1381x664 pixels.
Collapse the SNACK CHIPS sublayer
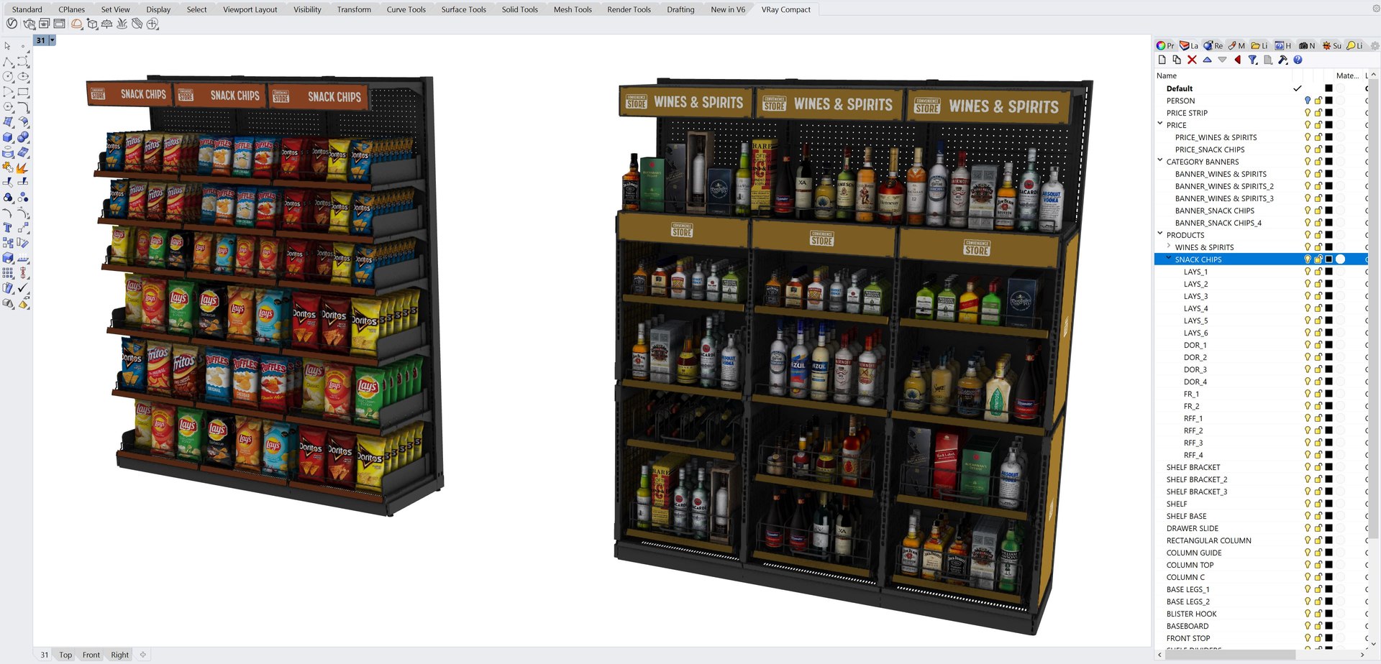pyautogui.click(x=1168, y=258)
